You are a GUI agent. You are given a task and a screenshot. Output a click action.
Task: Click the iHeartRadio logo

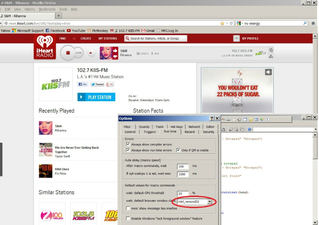[x=45, y=47]
